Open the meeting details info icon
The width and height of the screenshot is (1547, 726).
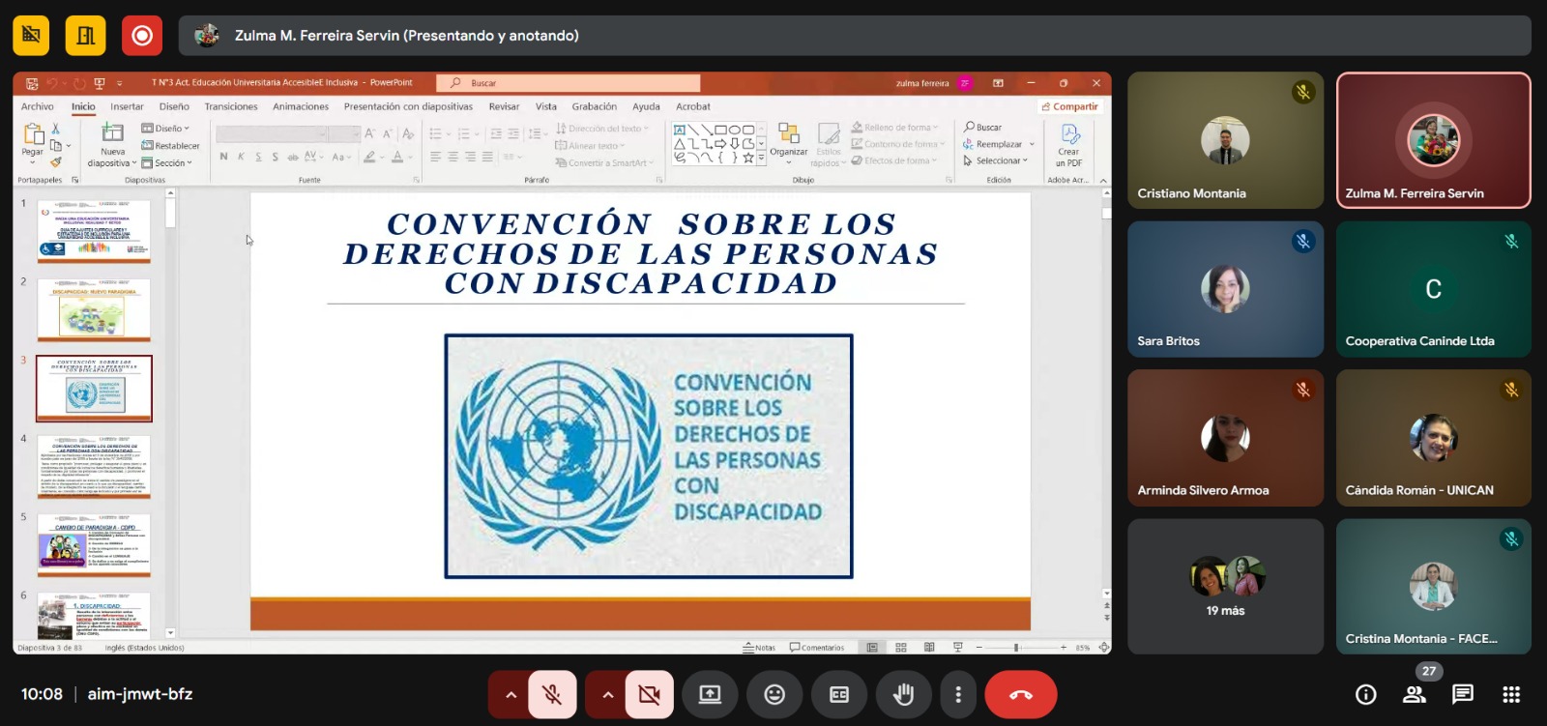(x=1366, y=694)
